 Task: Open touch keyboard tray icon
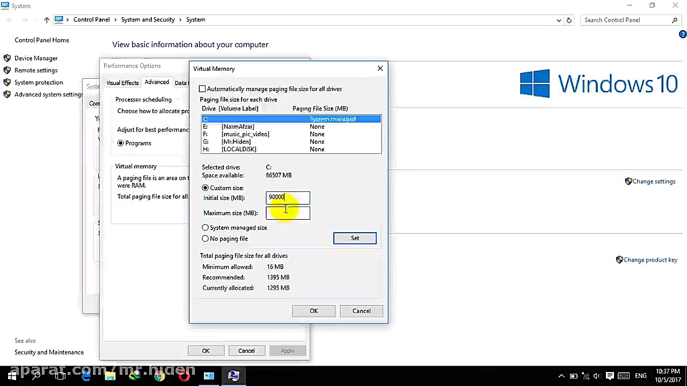[623, 376]
